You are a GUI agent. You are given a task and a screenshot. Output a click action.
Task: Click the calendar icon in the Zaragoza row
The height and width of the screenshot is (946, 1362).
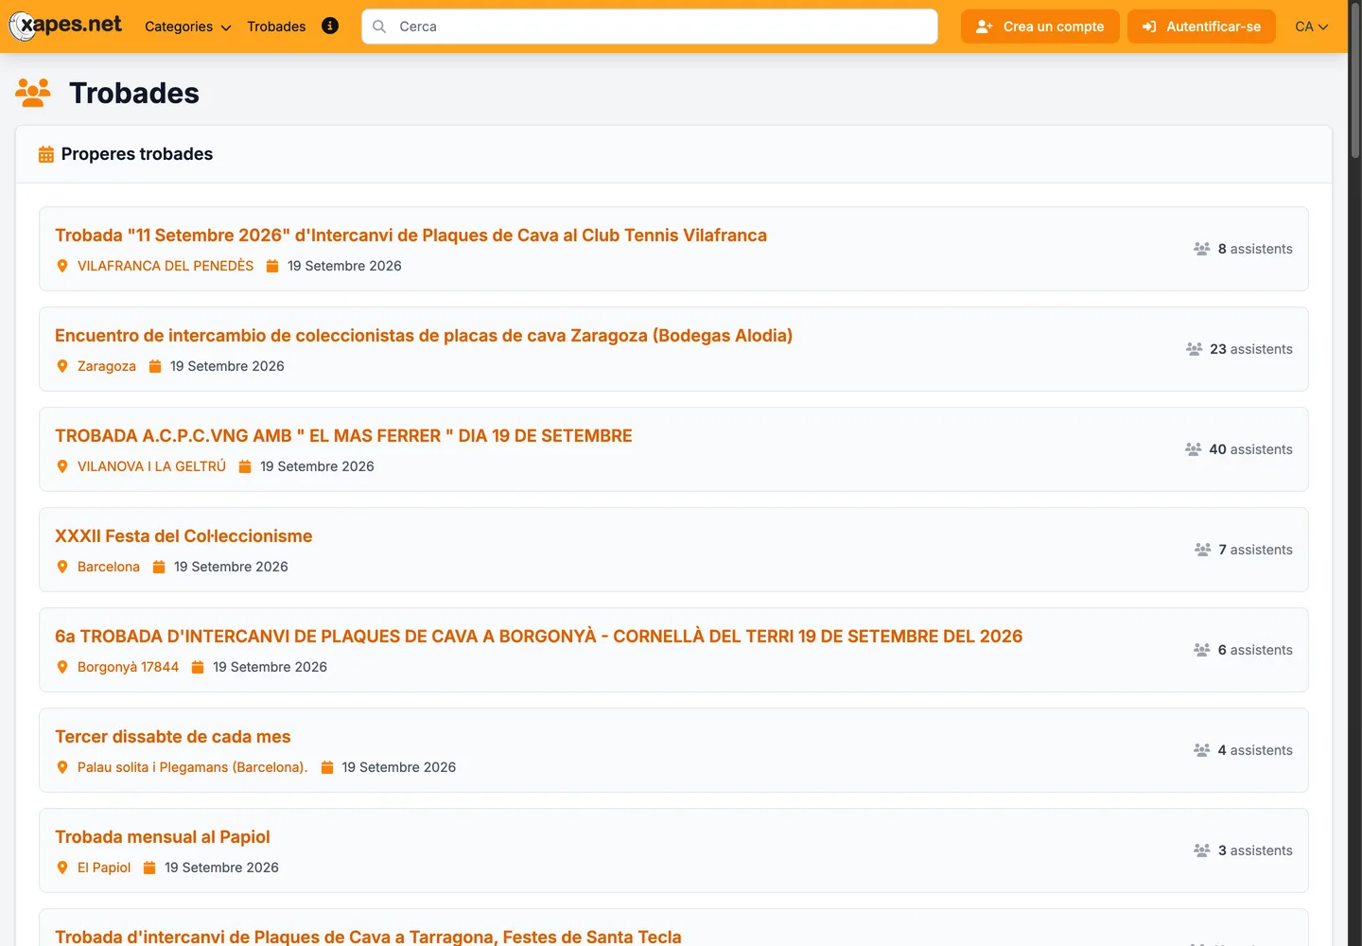(155, 366)
